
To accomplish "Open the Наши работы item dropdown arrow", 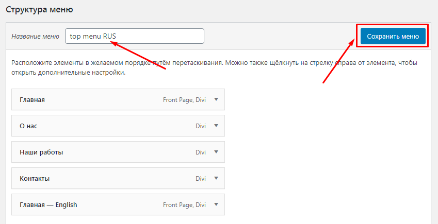I will click(216, 152).
